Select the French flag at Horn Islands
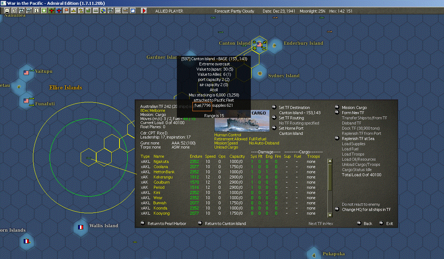 coord(26,241)
